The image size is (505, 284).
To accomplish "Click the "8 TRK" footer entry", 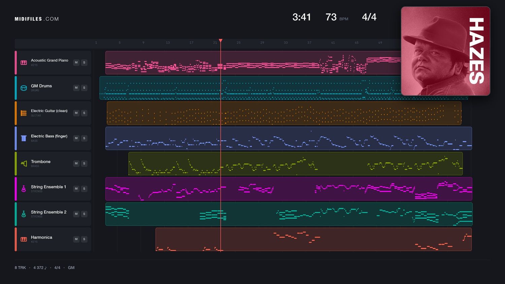I will [x=20, y=268].
